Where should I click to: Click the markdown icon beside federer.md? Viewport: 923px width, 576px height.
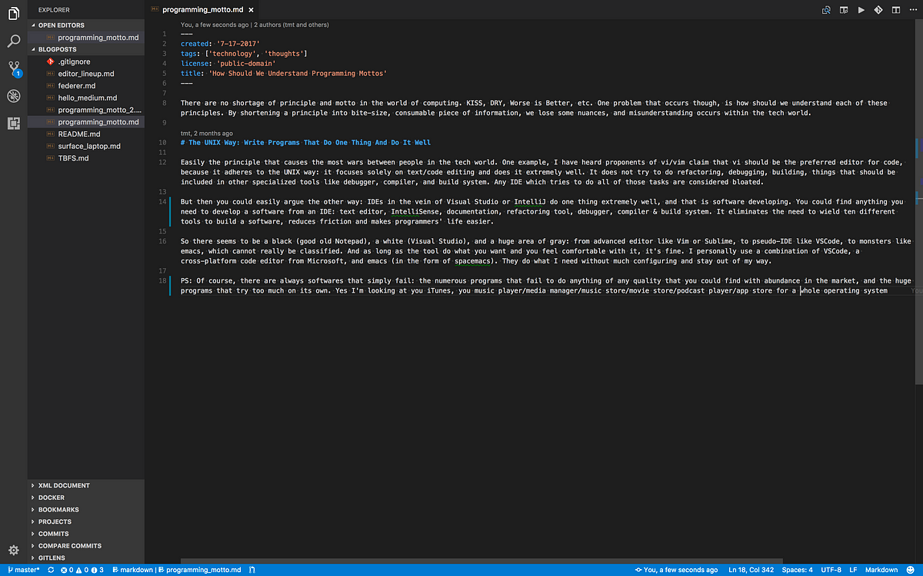coord(50,86)
